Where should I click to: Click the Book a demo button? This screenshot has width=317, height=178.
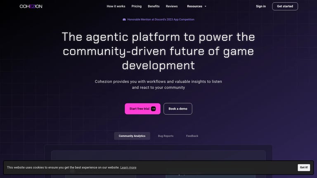[178, 109]
